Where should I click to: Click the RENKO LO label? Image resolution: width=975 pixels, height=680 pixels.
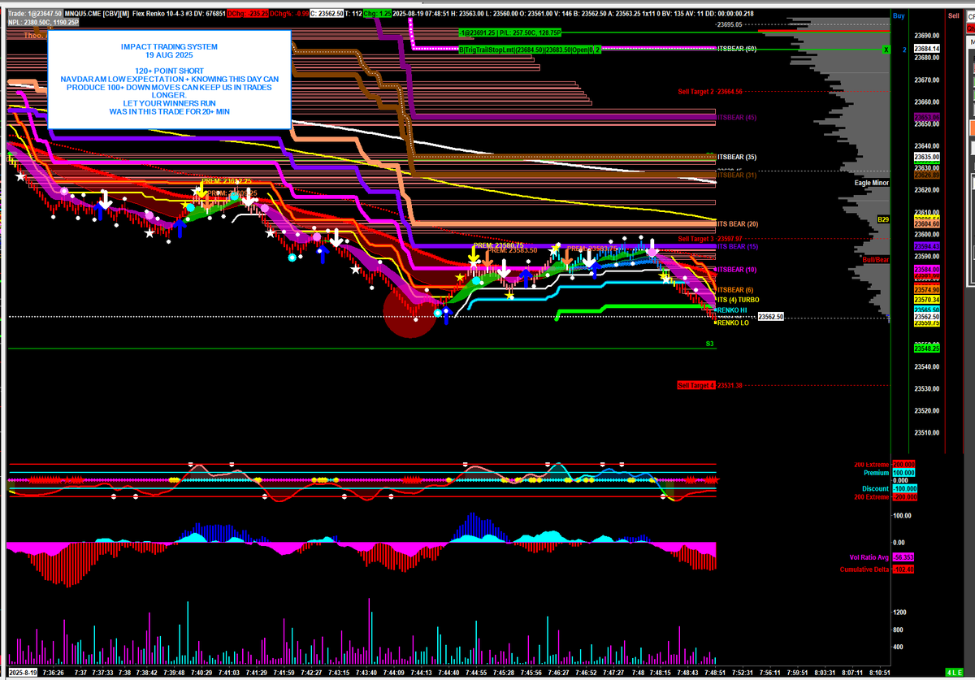[732, 323]
